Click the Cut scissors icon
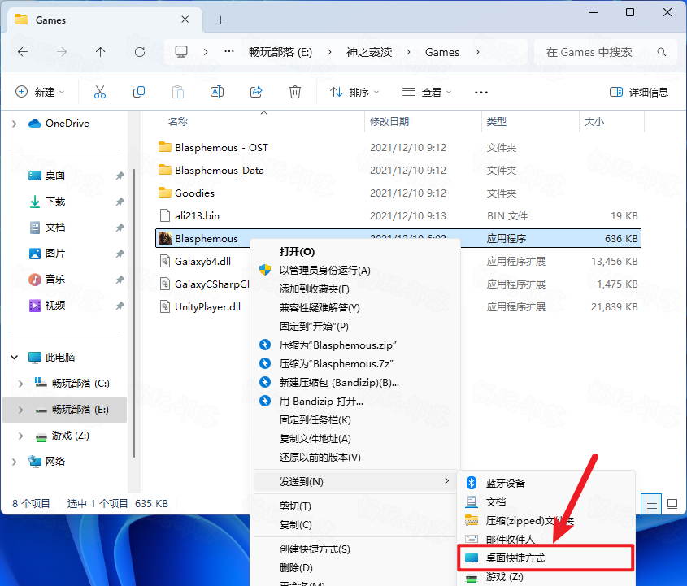 [100, 92]
